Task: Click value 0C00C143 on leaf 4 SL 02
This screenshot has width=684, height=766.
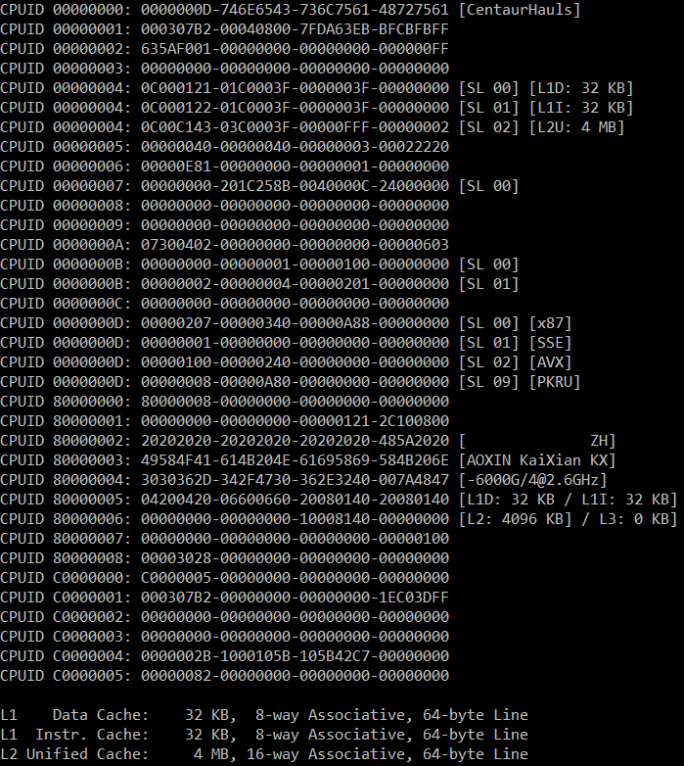Action: point(175,127)
